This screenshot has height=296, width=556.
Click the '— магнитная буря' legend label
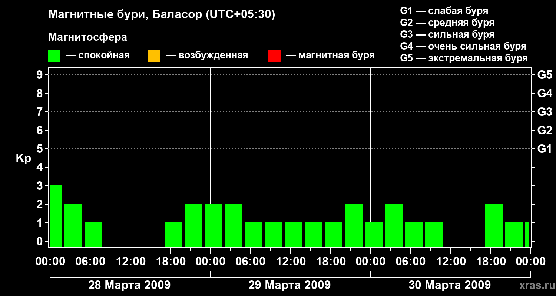click(x=330, y=55)
